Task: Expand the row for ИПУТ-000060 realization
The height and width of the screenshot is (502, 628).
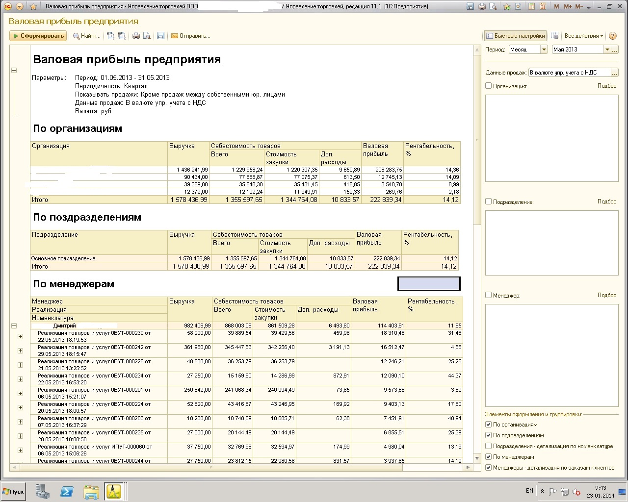Action: tap(20, 450)
